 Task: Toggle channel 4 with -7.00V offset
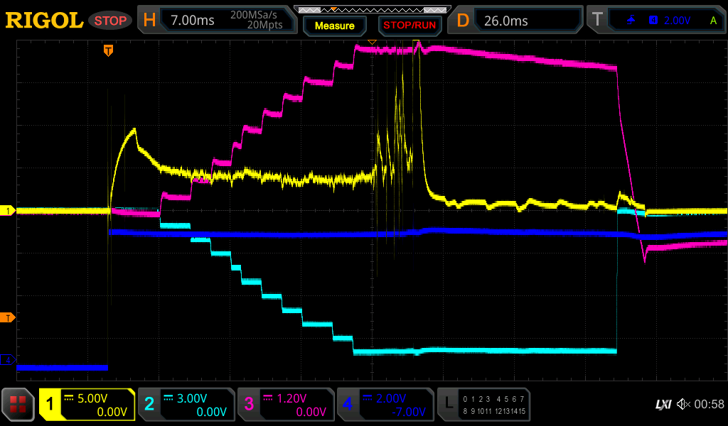tap(385, 405)
